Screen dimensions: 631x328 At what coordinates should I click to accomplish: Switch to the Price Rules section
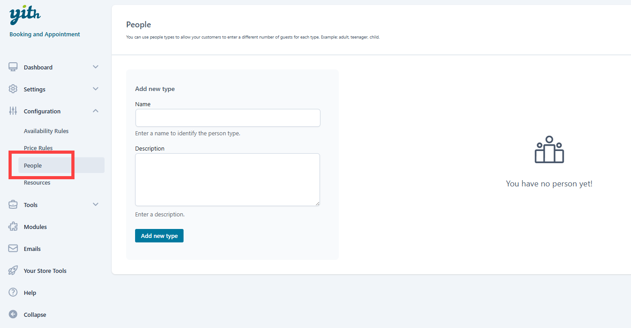pyautogui.click(x=38, y=147)
